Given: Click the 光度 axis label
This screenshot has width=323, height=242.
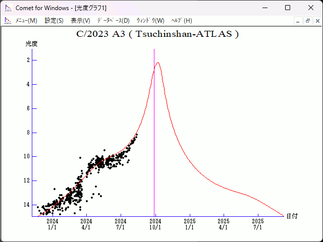Looking at the screenshot, I should [x=31, y=44].
